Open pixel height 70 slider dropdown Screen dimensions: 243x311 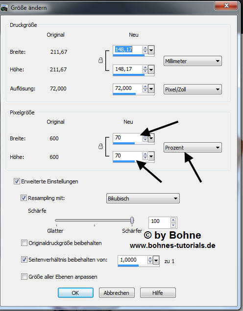151,156
